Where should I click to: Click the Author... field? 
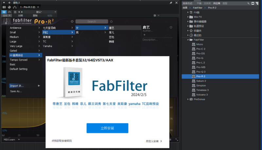coord(148,31)
